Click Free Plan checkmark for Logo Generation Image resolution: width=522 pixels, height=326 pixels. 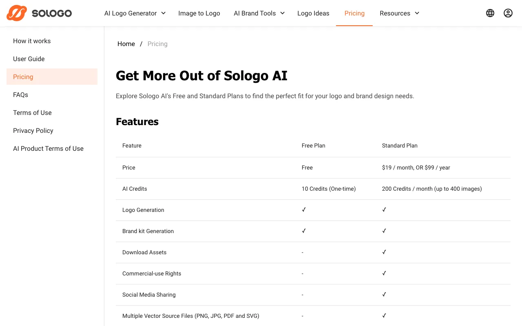tap(304, 209)
